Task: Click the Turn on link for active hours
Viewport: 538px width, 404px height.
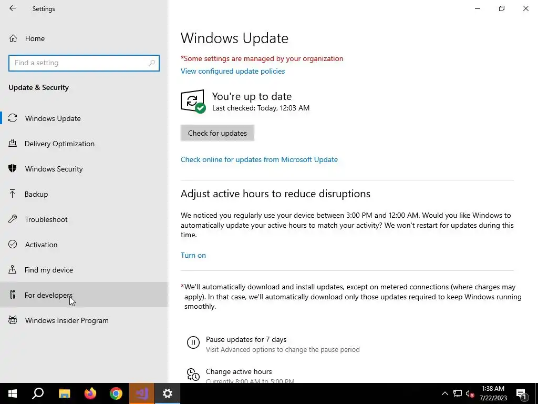Action: point(193,255)
